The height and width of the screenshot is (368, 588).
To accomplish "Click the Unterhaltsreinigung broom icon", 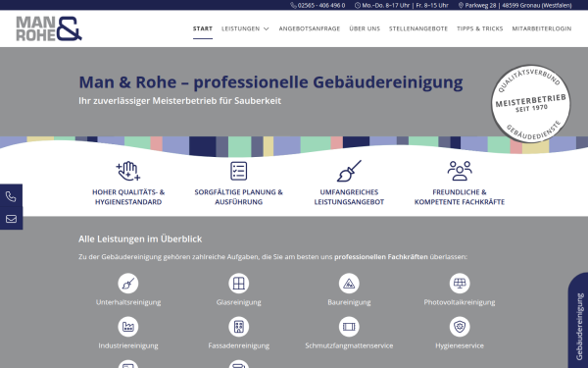I will click(128, 284).
